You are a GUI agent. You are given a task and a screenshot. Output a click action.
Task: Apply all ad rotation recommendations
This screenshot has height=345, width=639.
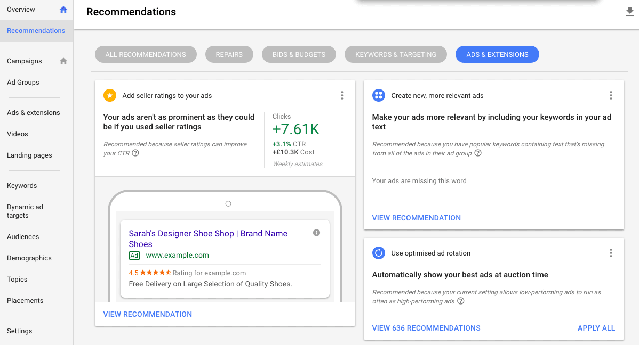(596, 328)
